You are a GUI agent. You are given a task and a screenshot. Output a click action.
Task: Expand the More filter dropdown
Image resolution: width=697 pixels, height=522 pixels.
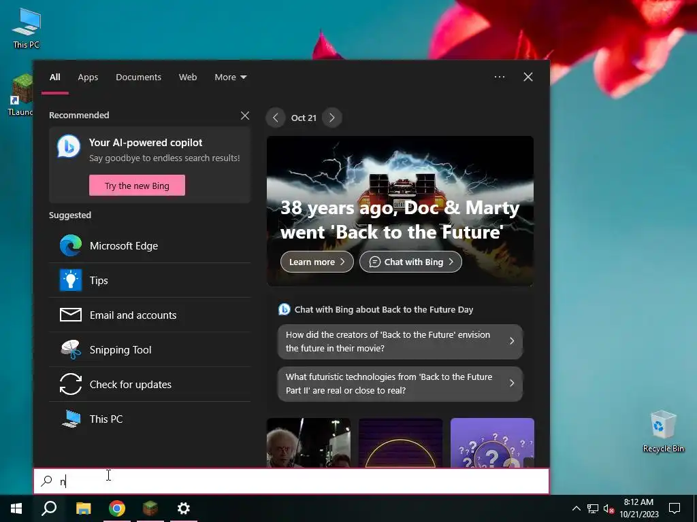230,77
